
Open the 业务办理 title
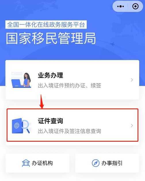pyautogui.click(x=51, y=75)
